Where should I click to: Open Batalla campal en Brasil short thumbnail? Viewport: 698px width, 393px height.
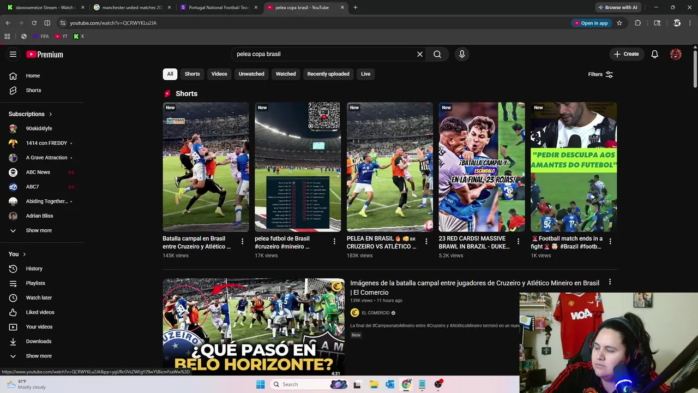[x=206, y=167]
